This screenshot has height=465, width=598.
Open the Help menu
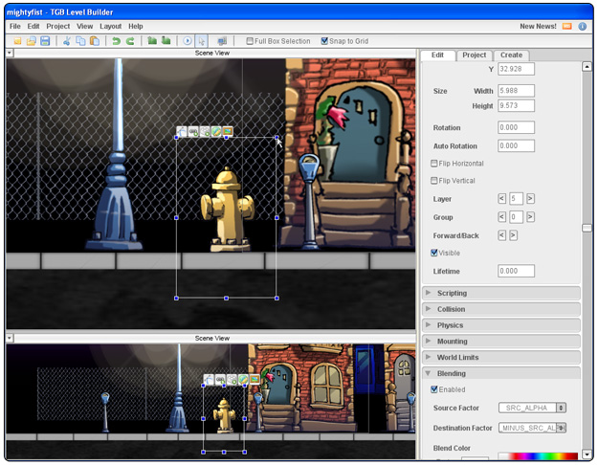(136, 26)
